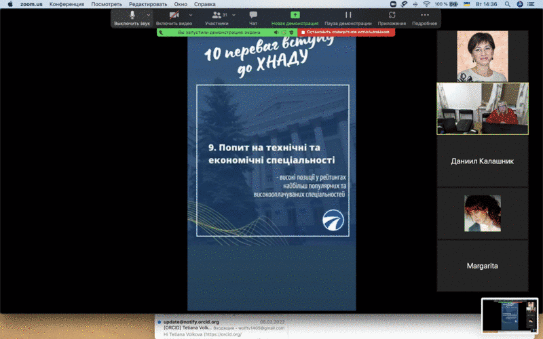Open Приложения apps panel
The height and width of the screenshot is (339, 543).
pos(392,18)
